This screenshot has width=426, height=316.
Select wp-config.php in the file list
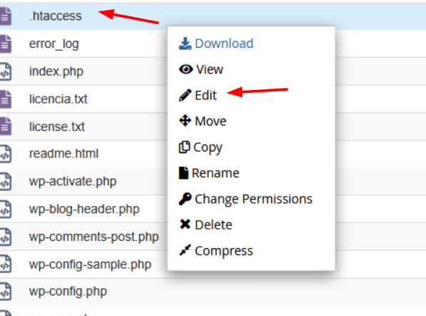click(68, 292)
